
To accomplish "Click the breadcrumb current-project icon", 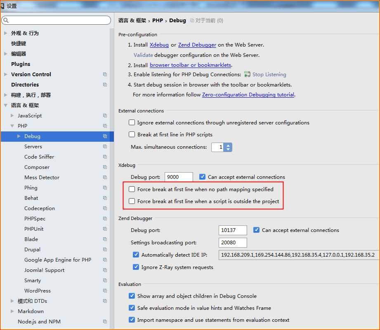I will click(192, 21).
